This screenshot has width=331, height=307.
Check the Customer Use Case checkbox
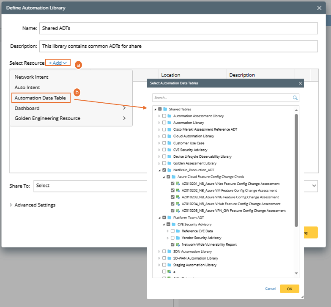pyautogui.click(x=164, y=143)
